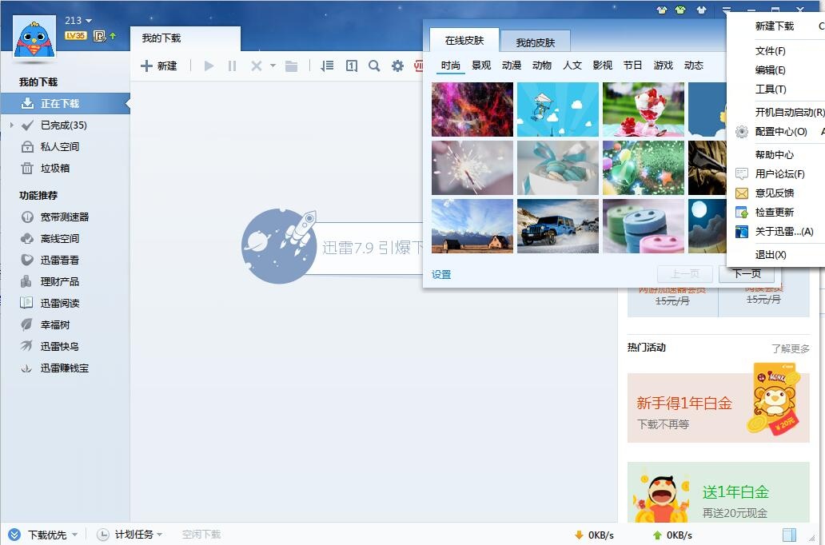Expand the 已完成(35) tree arrow

[11, 125]
